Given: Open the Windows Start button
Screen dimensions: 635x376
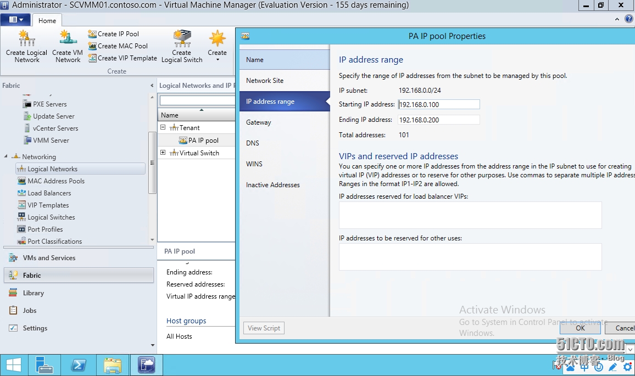Looking at the screenshot, I should pos(14,365).
